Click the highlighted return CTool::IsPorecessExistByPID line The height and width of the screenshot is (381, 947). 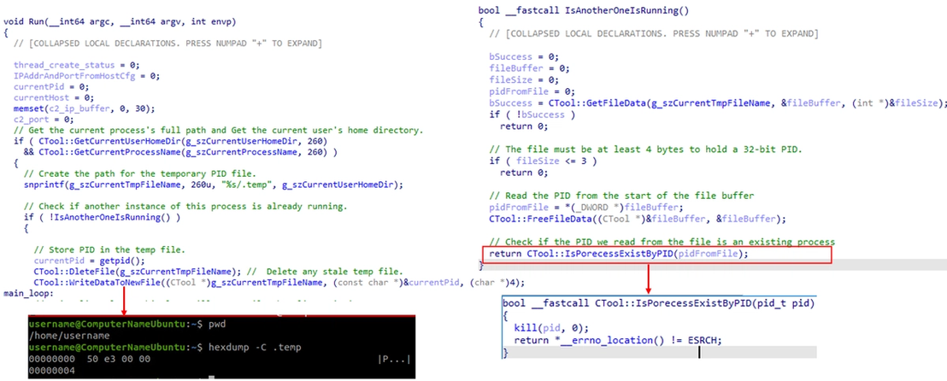(x=658, y=255)
